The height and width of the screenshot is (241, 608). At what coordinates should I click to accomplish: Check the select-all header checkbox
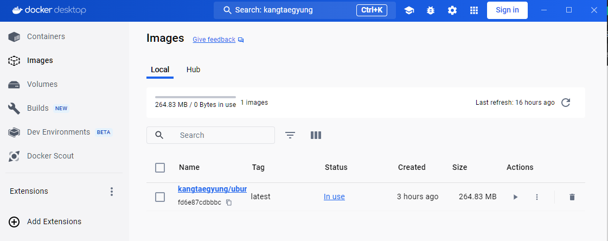click(x=160, y=168)
